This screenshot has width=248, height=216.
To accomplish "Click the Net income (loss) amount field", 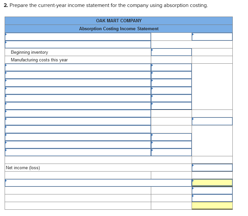I will [212, 168].
